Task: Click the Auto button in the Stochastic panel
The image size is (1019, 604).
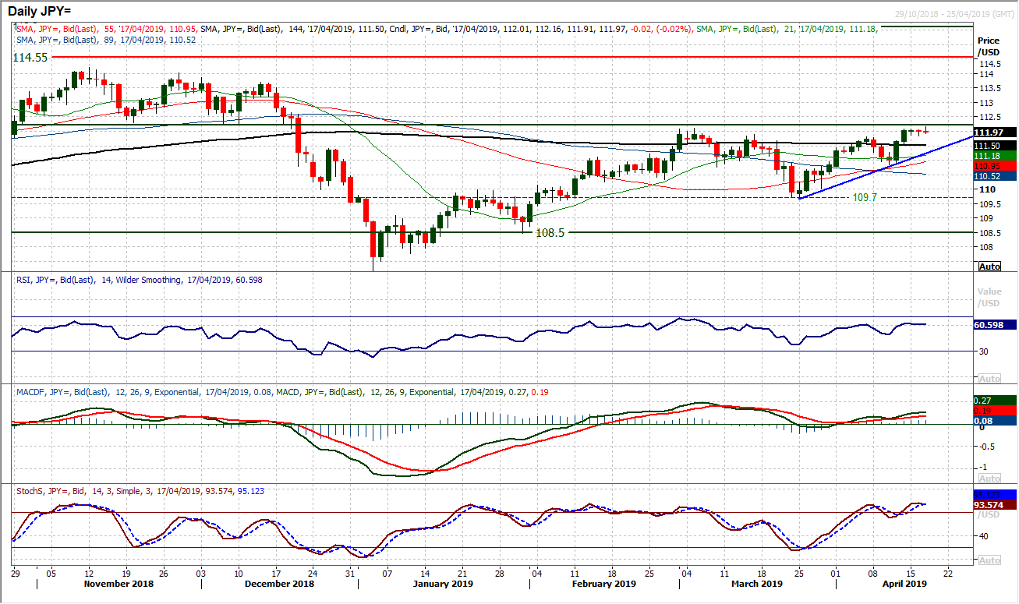Action: 989,560
